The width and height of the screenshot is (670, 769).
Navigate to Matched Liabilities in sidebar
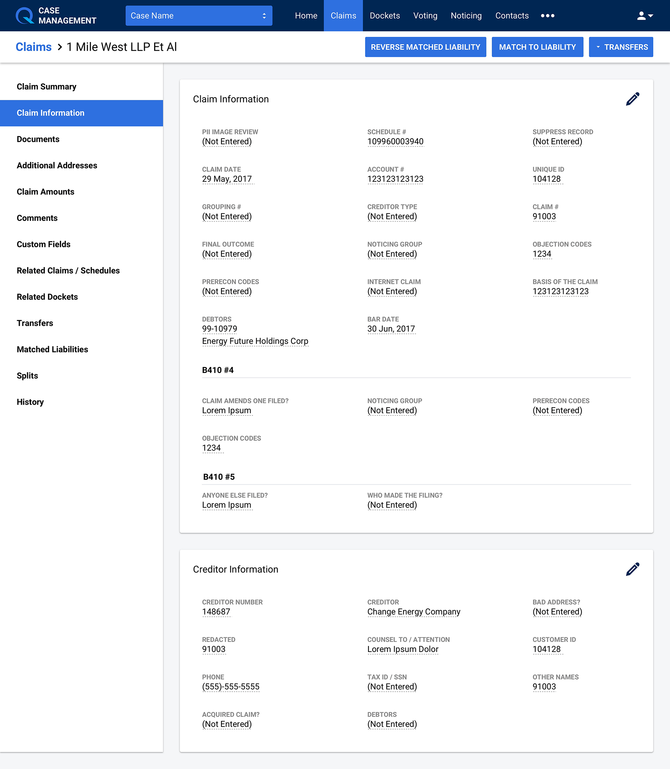(52, 349)
